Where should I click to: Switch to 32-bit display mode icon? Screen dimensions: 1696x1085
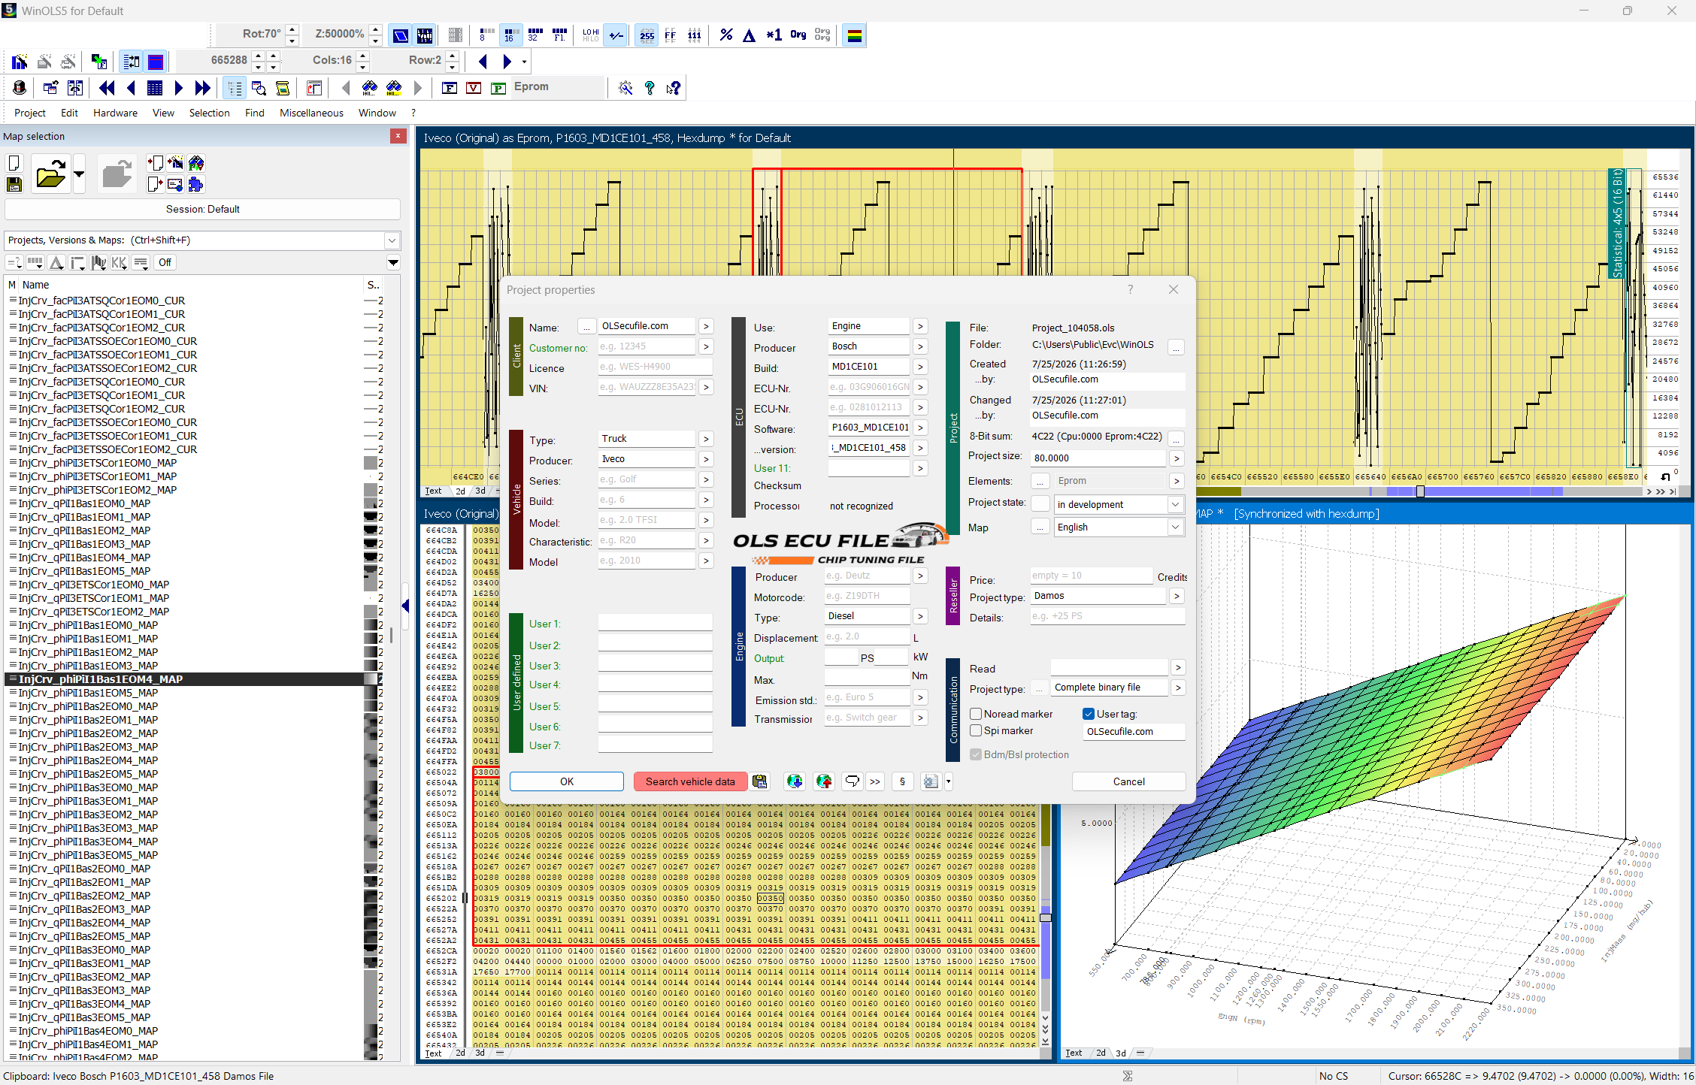[535, 35]
